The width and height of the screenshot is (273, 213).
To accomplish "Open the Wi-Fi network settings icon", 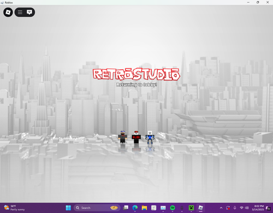I will pyautogui.click(x=241, y=208).
